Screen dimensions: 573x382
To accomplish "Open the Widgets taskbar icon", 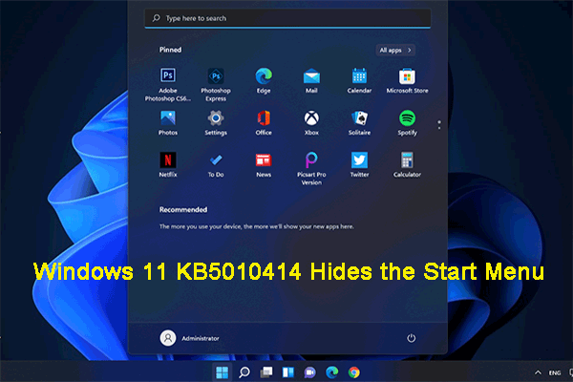I will tap(288, 372).
